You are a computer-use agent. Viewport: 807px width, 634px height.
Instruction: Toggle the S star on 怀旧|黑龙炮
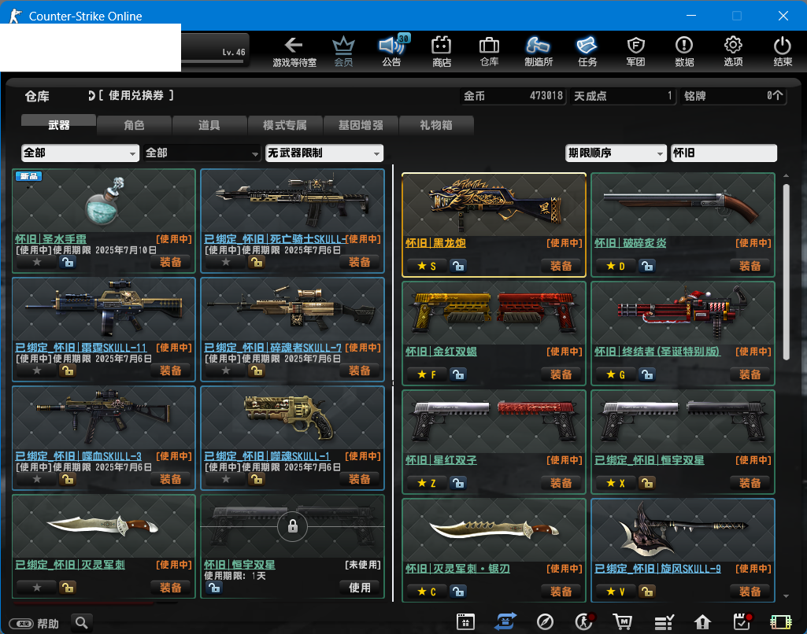pos(427,266)
